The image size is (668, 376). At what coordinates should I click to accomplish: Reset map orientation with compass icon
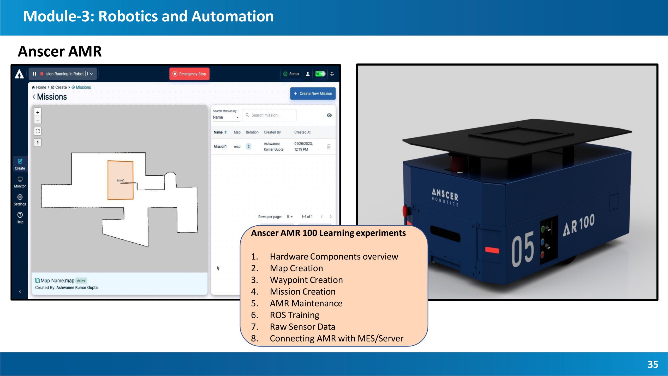pyautogui.click(x=38, y=142)
